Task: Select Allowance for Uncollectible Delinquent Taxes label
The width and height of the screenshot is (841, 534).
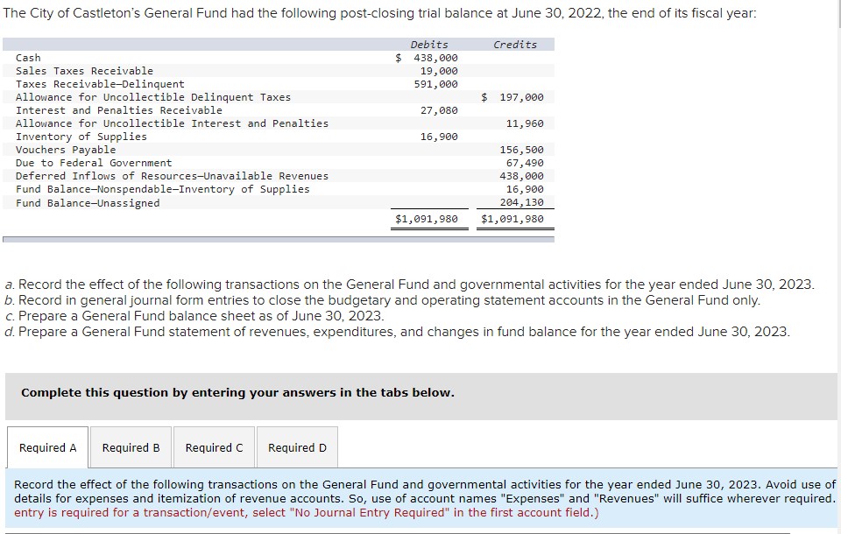Action: pyautogui.click(x=152, y=97)
